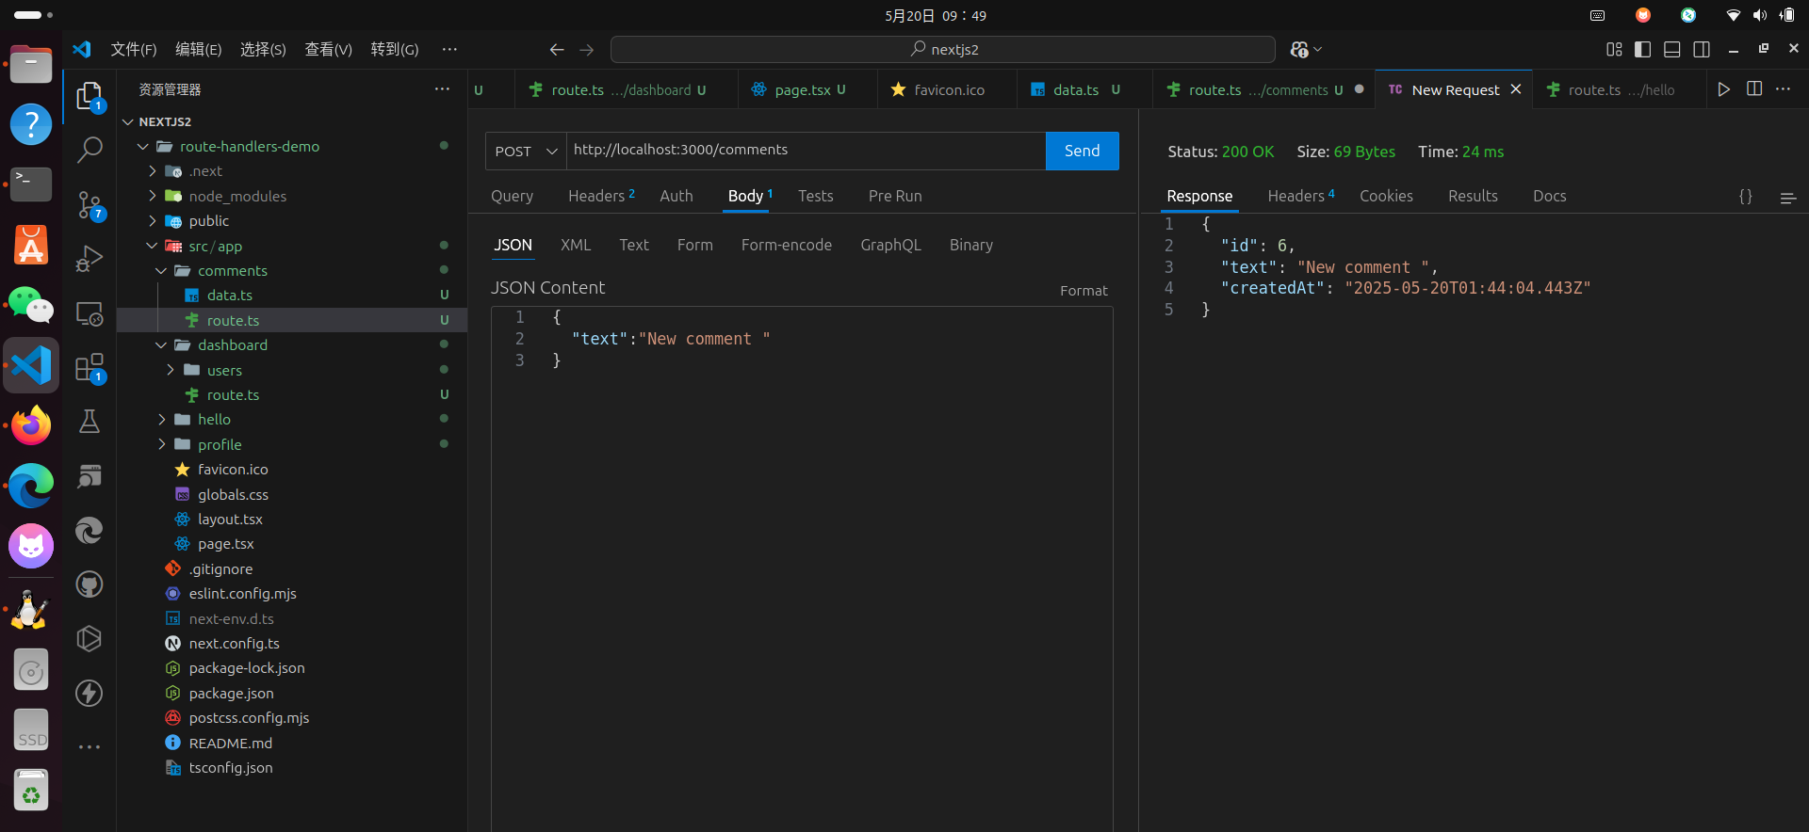1809x832 pixels.
Task: Click Format for JSON content
Action: [x=1083, y=291]
